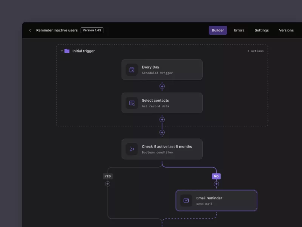
Task: Click the back arrow next to Reminder inactive users
Action: pyautogui.click(x=30, y=30)
